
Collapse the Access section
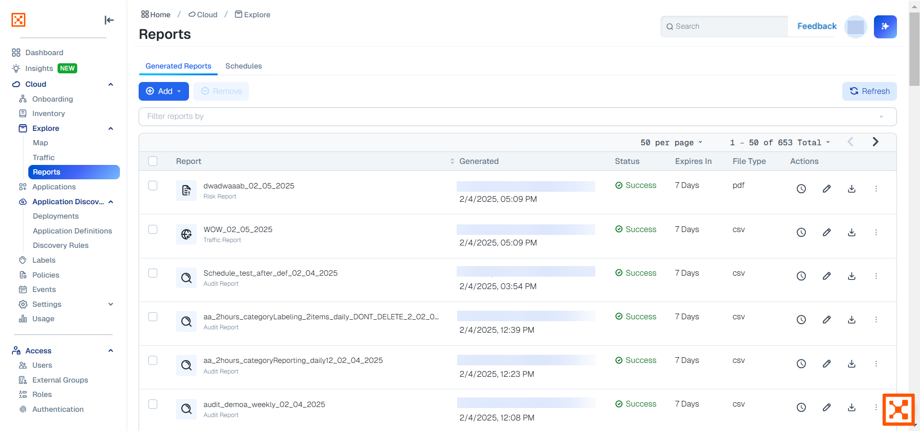point(111,350)
